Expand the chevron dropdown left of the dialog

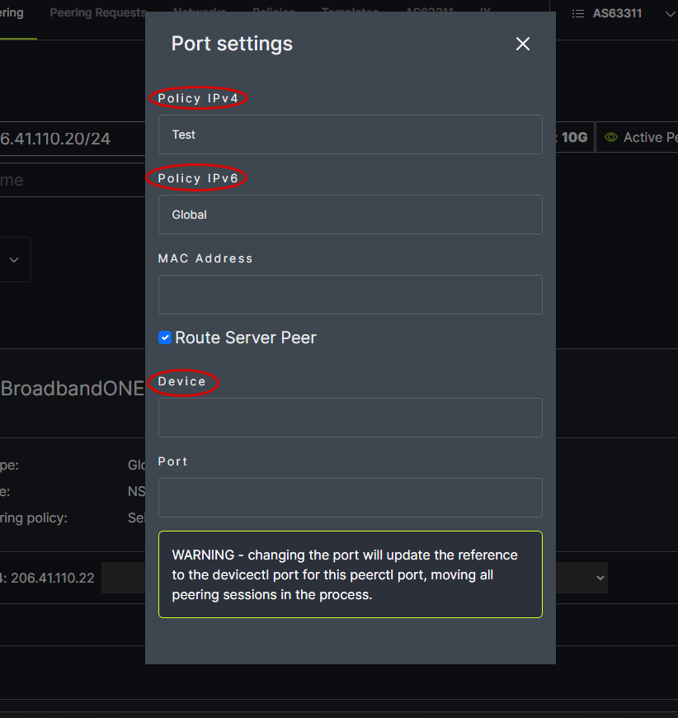(x=14, y=259)
